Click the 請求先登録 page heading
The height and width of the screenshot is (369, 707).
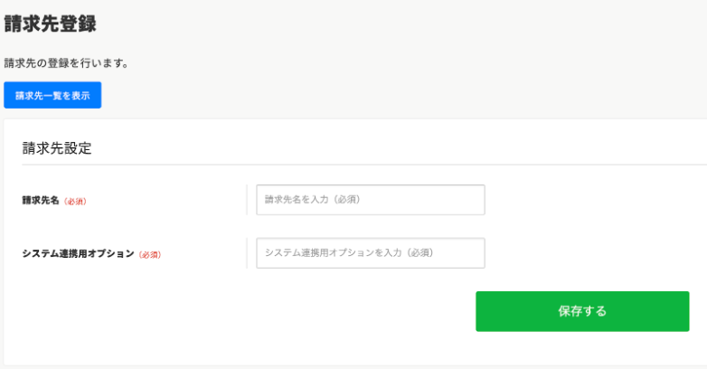(51, 24)
